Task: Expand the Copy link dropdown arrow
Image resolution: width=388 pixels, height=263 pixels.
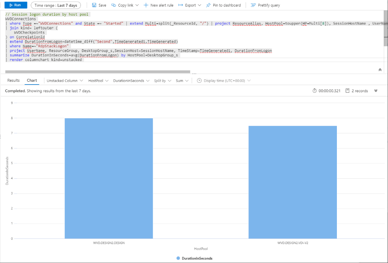Action: click(137, 5)
